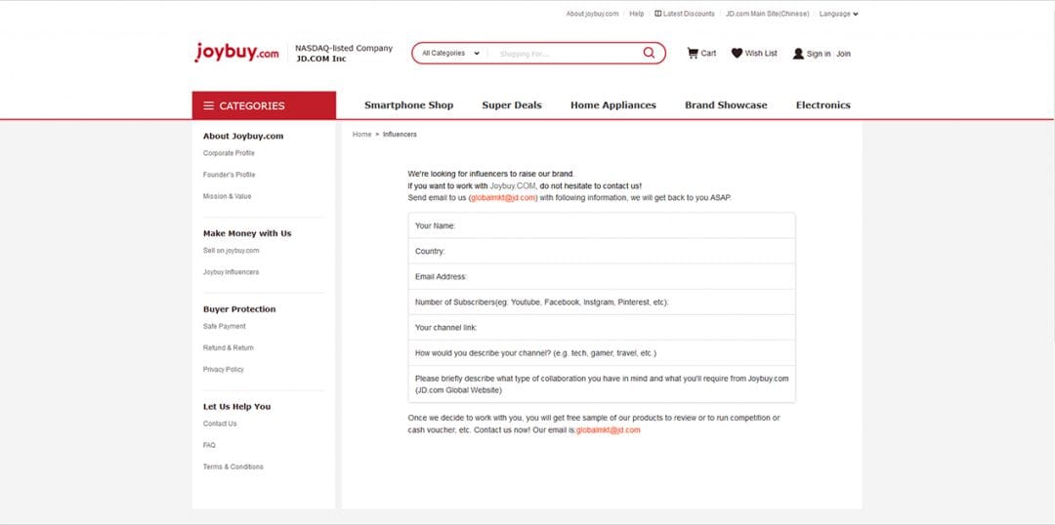Open Wish List heart icon
The image size is (1055, 525).
pos(737,53)
